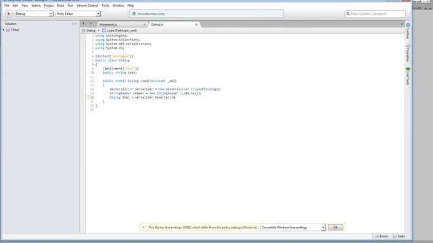Switch to the Dialog.cs tab

tap(158, 24)
